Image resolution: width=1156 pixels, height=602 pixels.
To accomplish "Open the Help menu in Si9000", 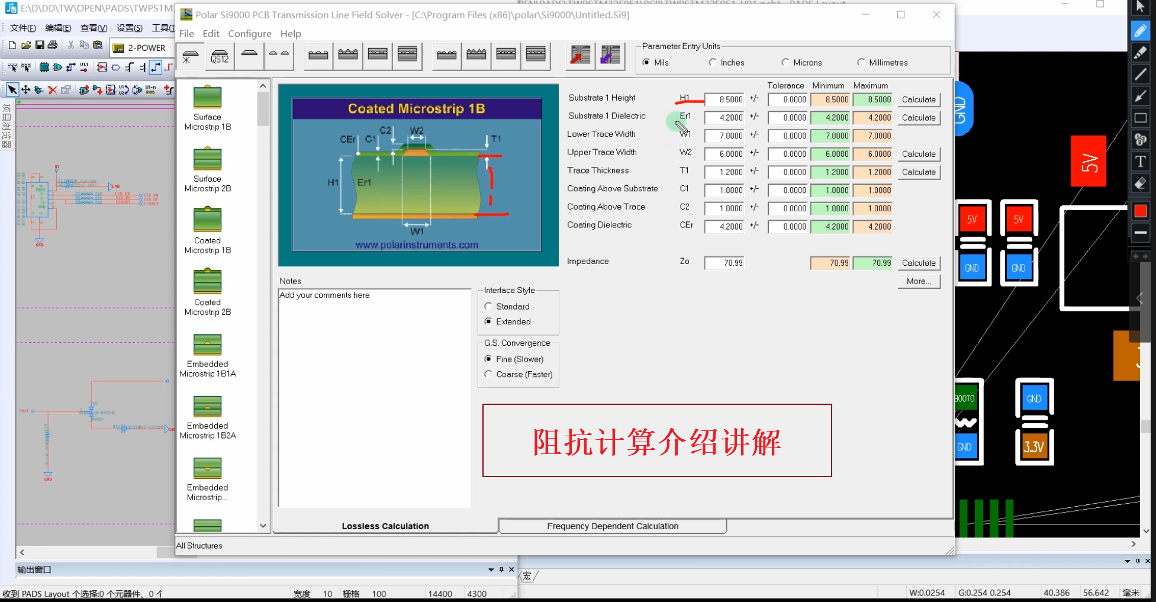I will coord(291,34).
